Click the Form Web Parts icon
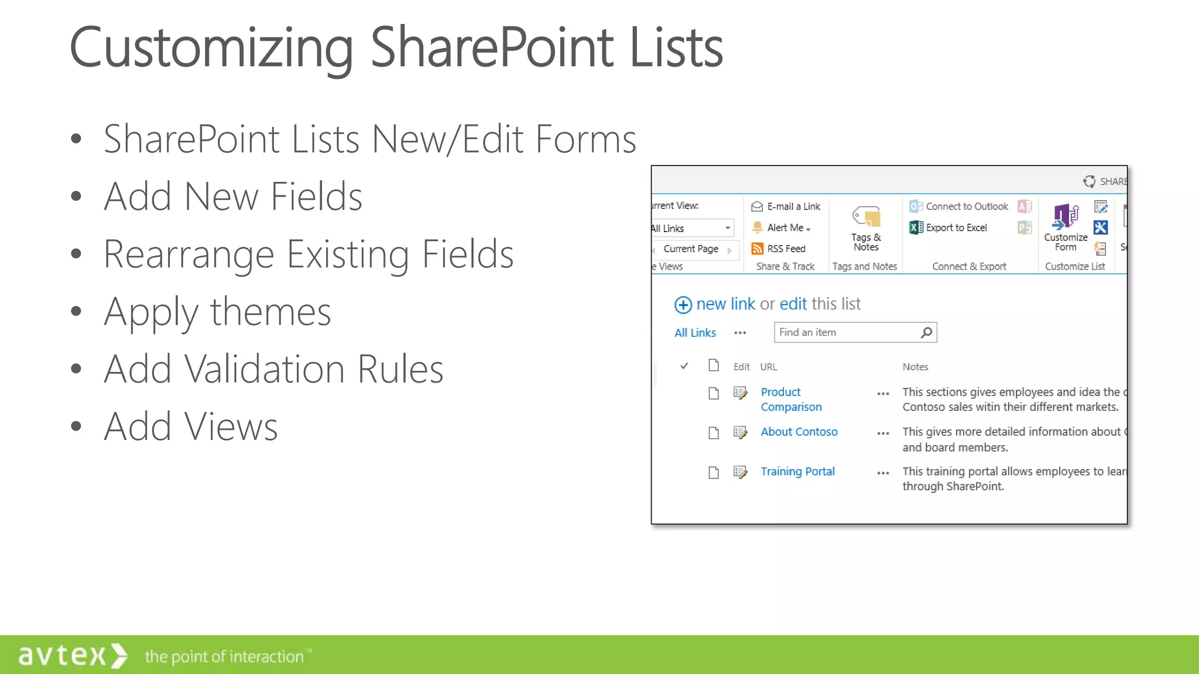1199x674 pixels. (1101, 207)
